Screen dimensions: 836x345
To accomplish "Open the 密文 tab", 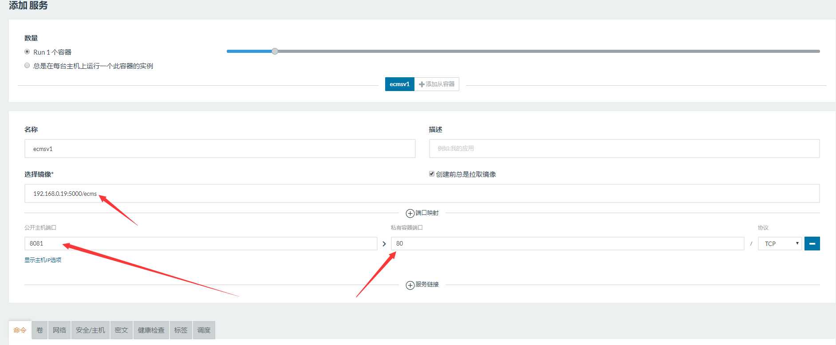I will [121, 330].
